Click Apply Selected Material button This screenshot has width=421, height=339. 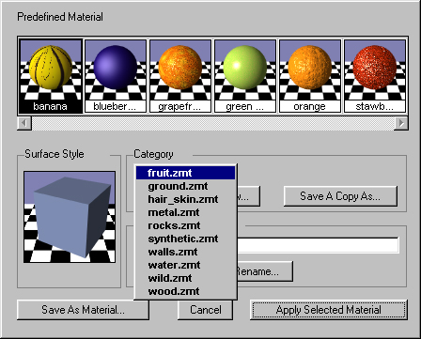tap(329, 310)
